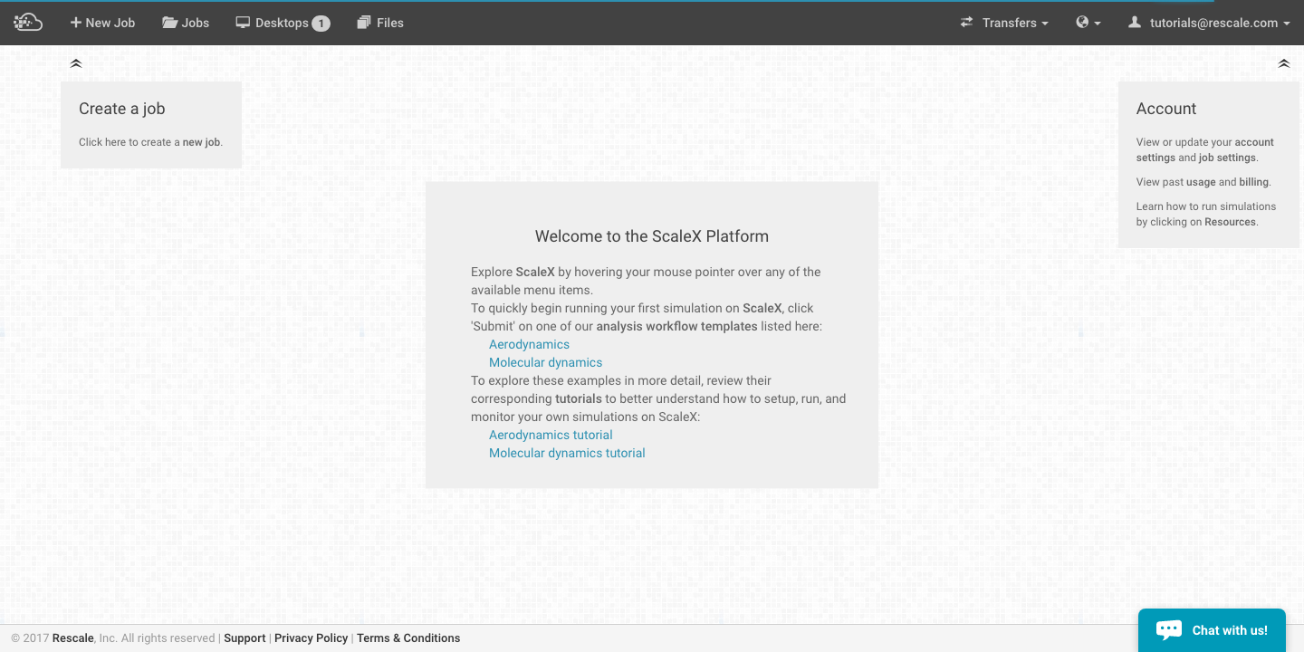Open the Terms & Conditions footer link
The width and height of the screenshot is (1304, 652).
[408, 638]
